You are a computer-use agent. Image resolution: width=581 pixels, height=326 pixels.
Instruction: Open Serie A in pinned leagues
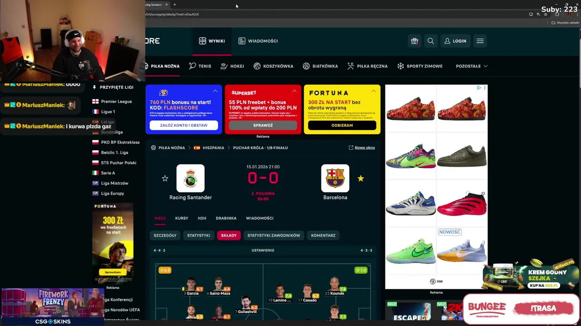108,173
